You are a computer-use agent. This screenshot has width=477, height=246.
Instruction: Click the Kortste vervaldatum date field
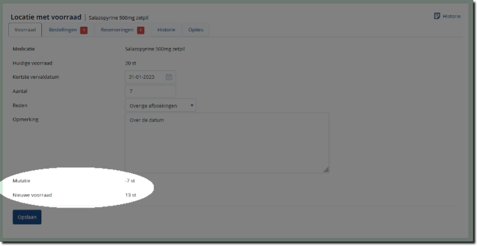pos(144,77)
